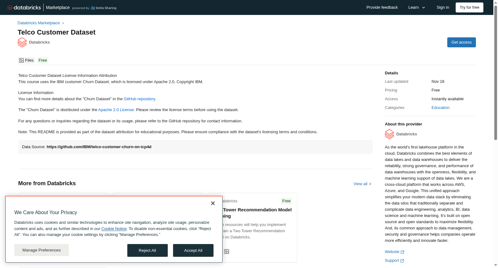Open the Education category link
Screen dimensions: 498x268
pyautogui.click(x=440, y=108)
